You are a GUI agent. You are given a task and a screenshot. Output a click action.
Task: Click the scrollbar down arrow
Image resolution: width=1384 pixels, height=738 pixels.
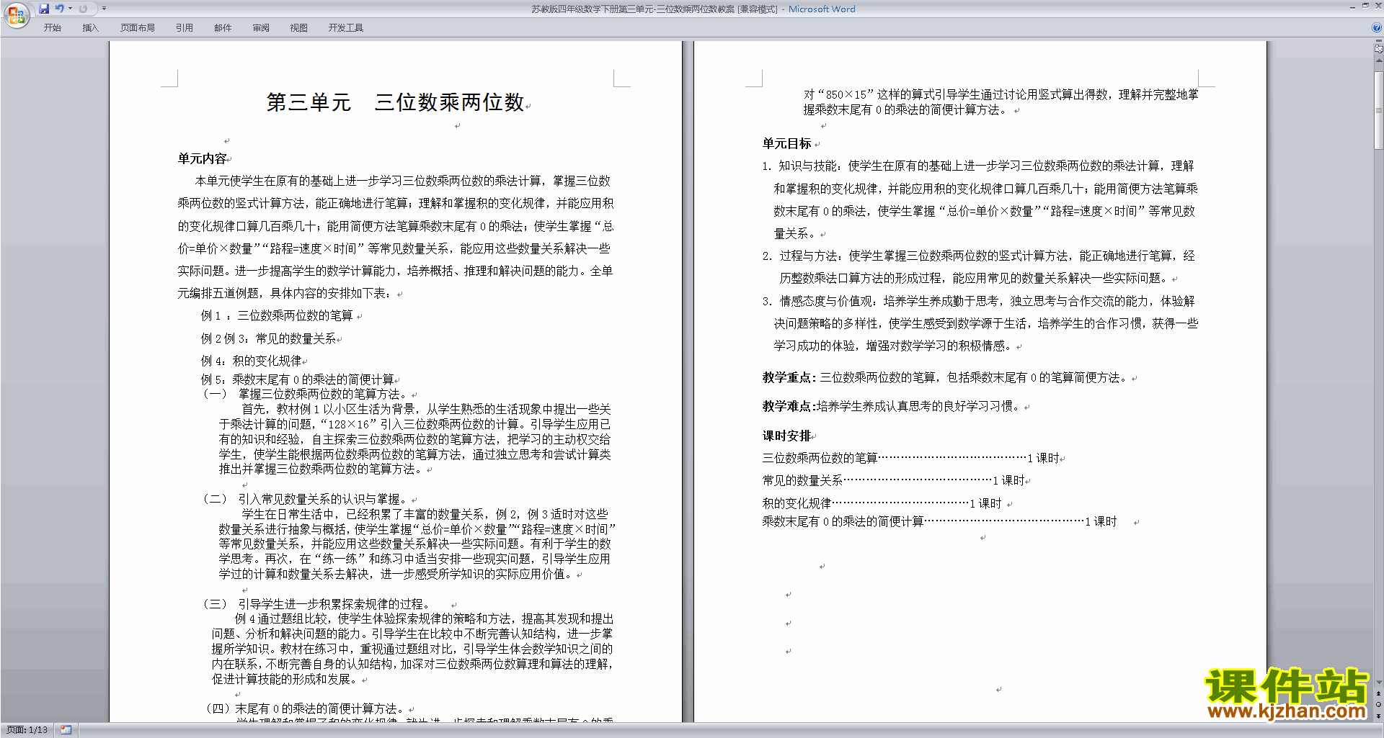click(x=1379, y=683)
